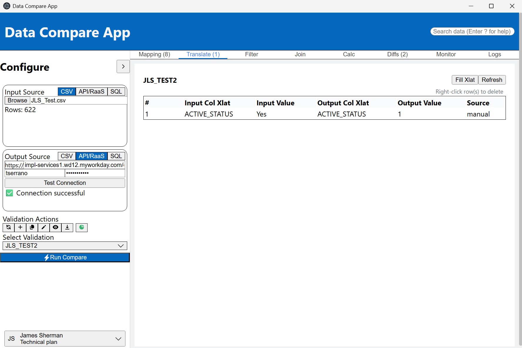
Task: Click the Fill Xlat button
Action: pos(465,80)
